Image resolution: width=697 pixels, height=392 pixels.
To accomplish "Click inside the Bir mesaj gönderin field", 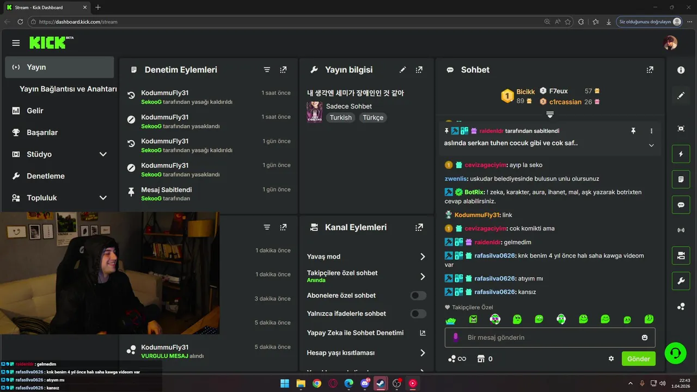I will (550, 338).
